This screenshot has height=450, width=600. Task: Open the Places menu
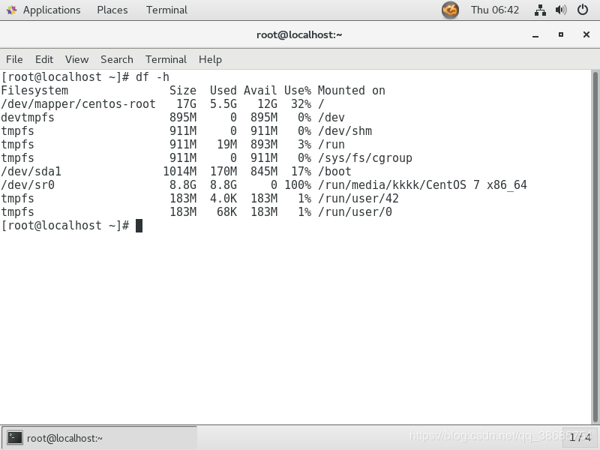tap(112, 10)
